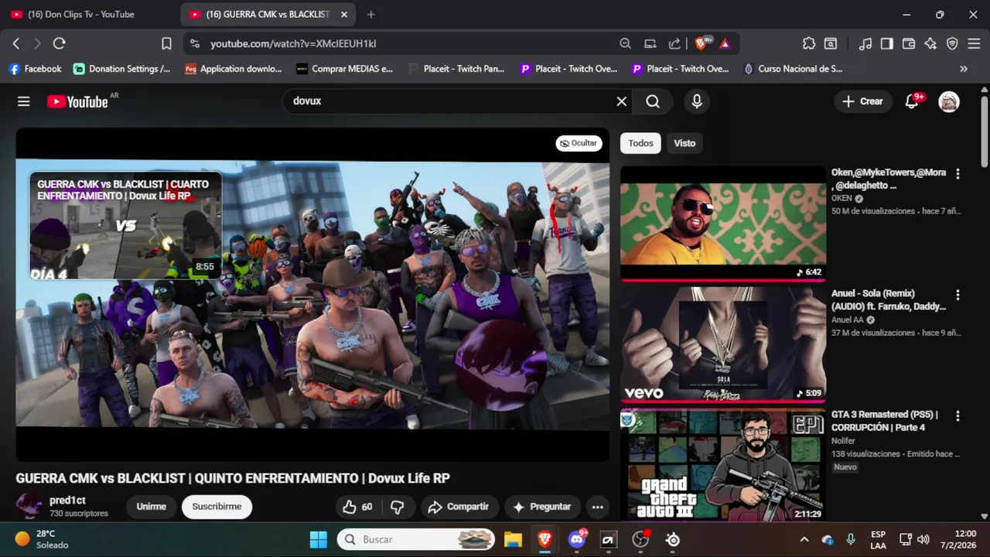
Task: Open more actions for the video
Action: pos(597,507)
